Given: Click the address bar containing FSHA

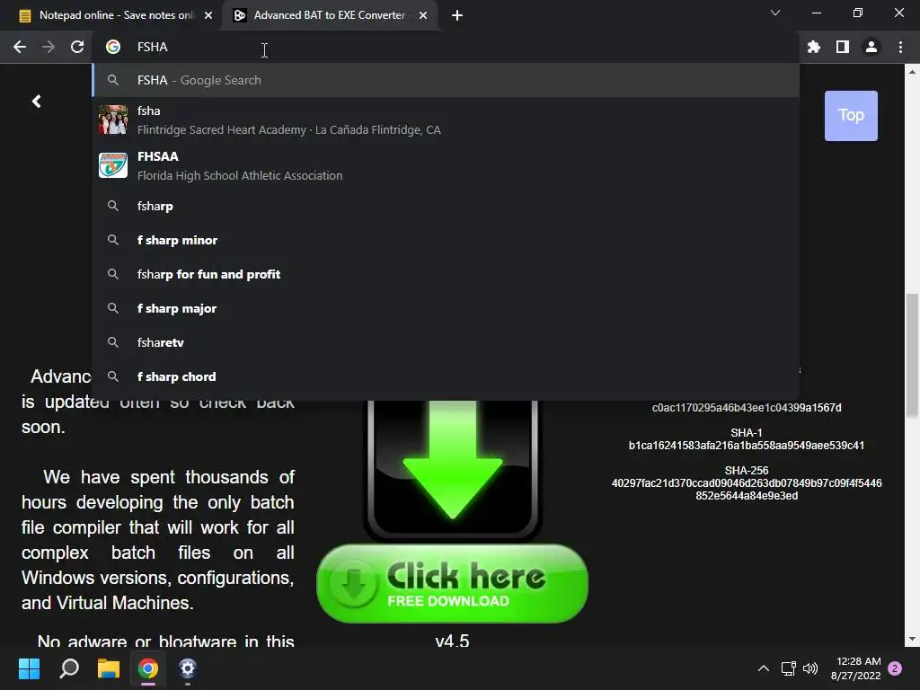Looking at the screenshot, I should [x=446, y=47].
